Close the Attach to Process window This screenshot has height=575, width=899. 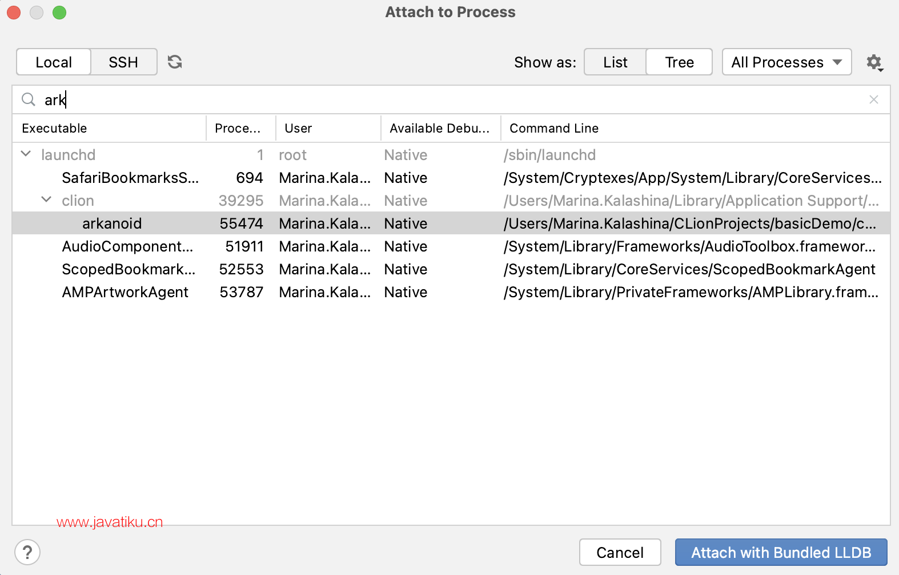[14, 12]
